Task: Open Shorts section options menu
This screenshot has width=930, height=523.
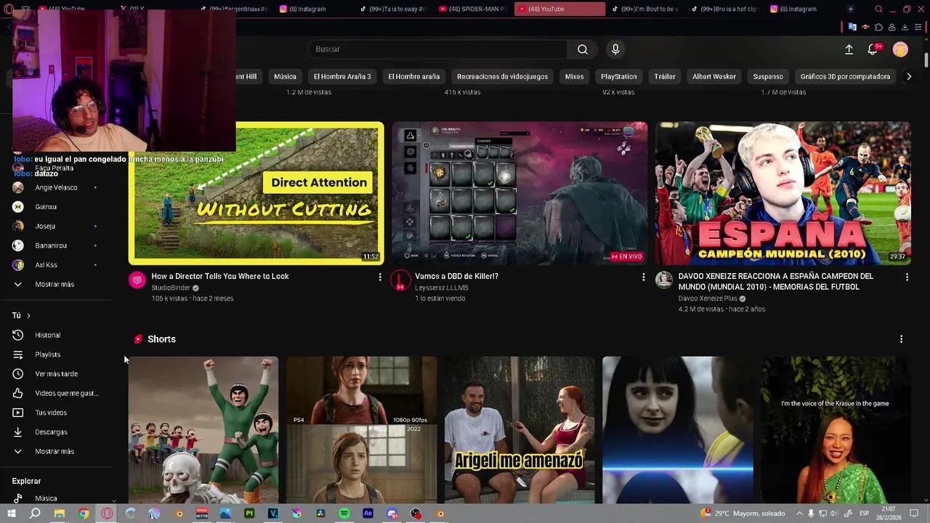Action: tap(901, 339)
